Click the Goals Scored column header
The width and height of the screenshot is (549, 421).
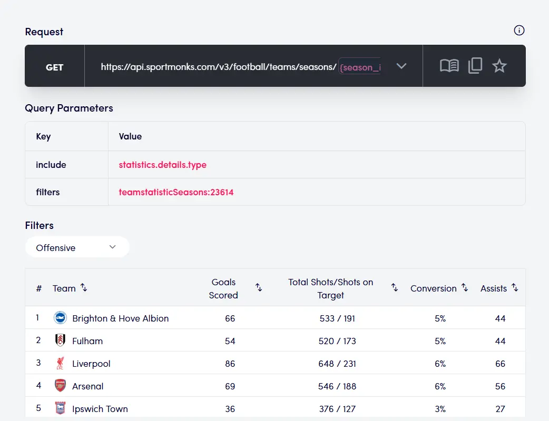coord(223,288)
